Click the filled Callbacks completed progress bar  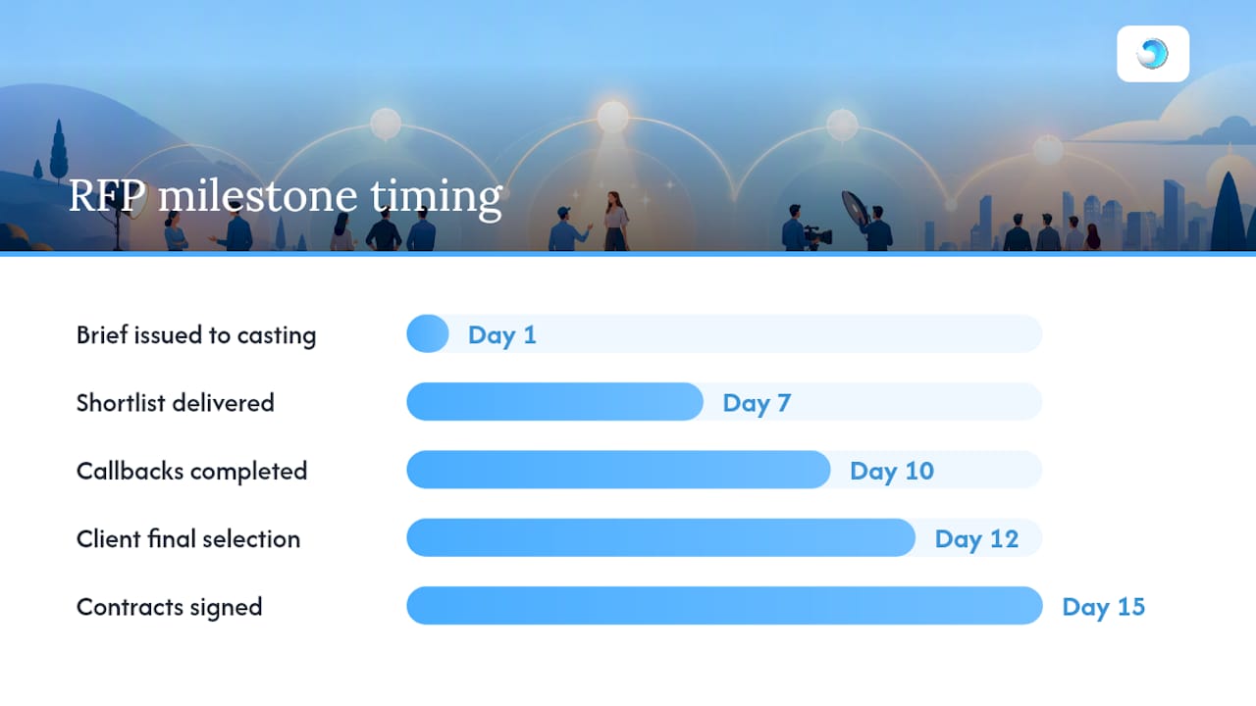[x=618, y=470]
